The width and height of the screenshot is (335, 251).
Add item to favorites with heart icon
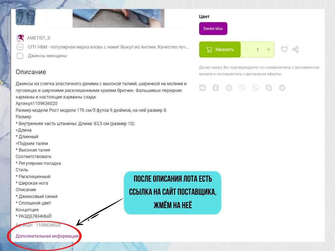click(284, 50)
